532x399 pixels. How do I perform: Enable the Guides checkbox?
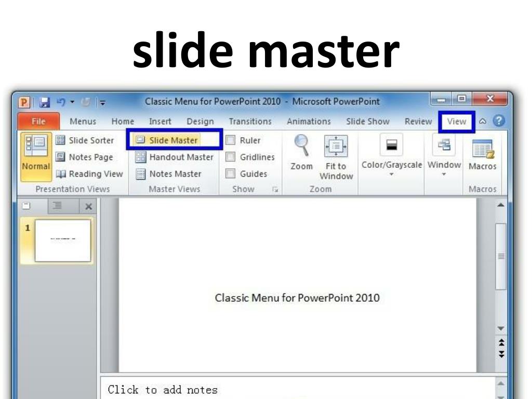230,174
